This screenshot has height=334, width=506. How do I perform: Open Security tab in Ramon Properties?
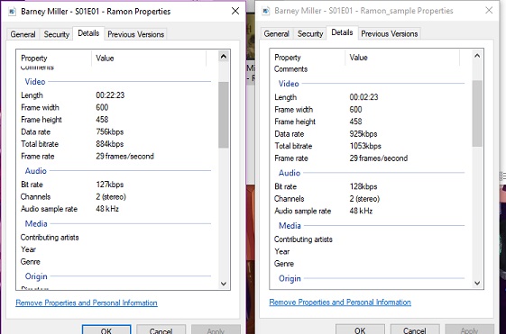click(57, 34)
